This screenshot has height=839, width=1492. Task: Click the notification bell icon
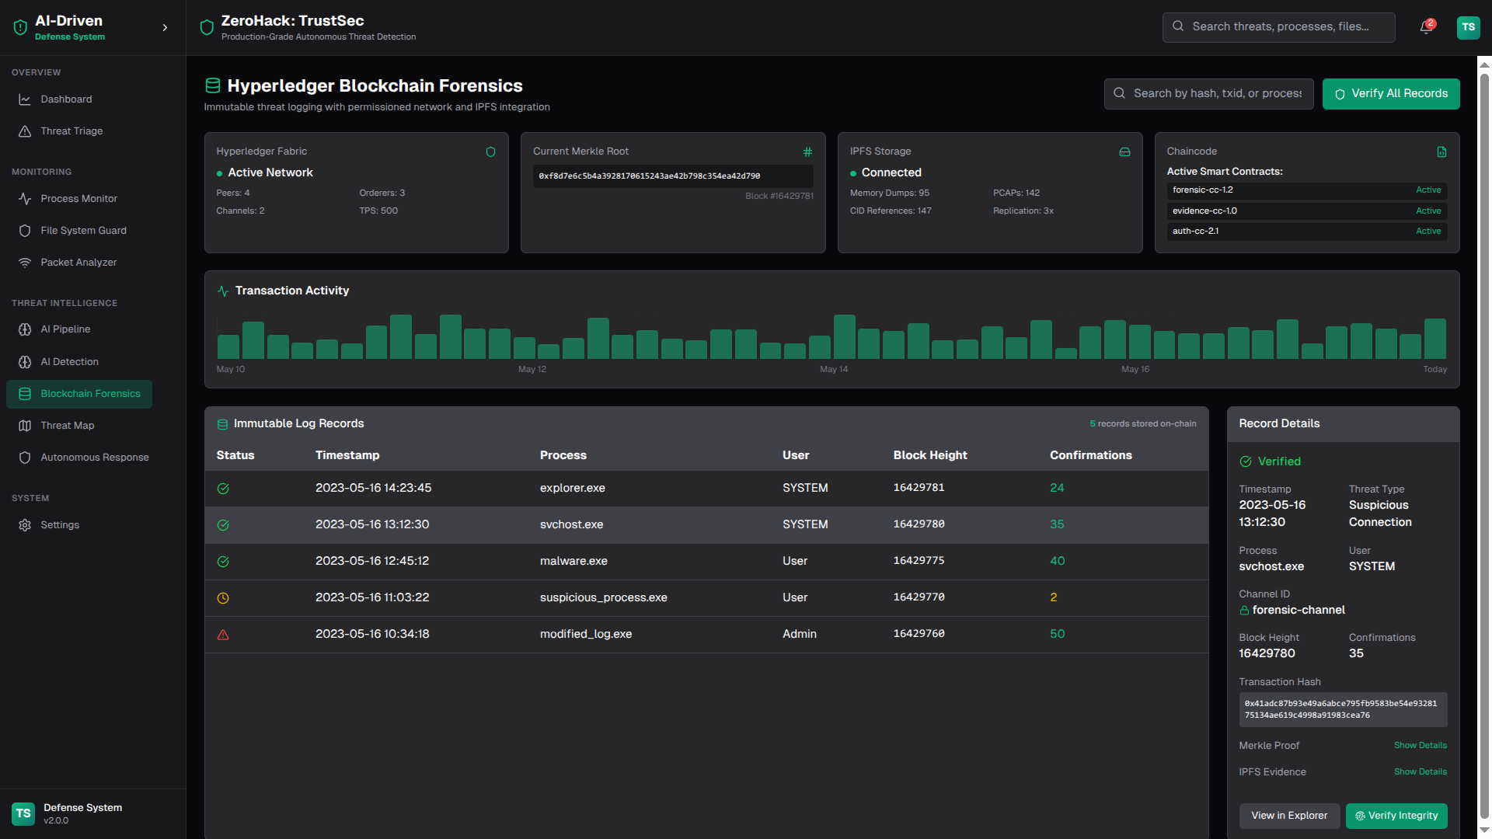(1425, 27)
